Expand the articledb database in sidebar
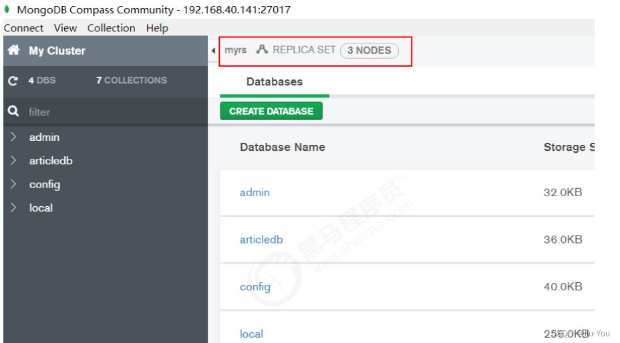This screenshot has height=343, width=620. coord(13,160)
